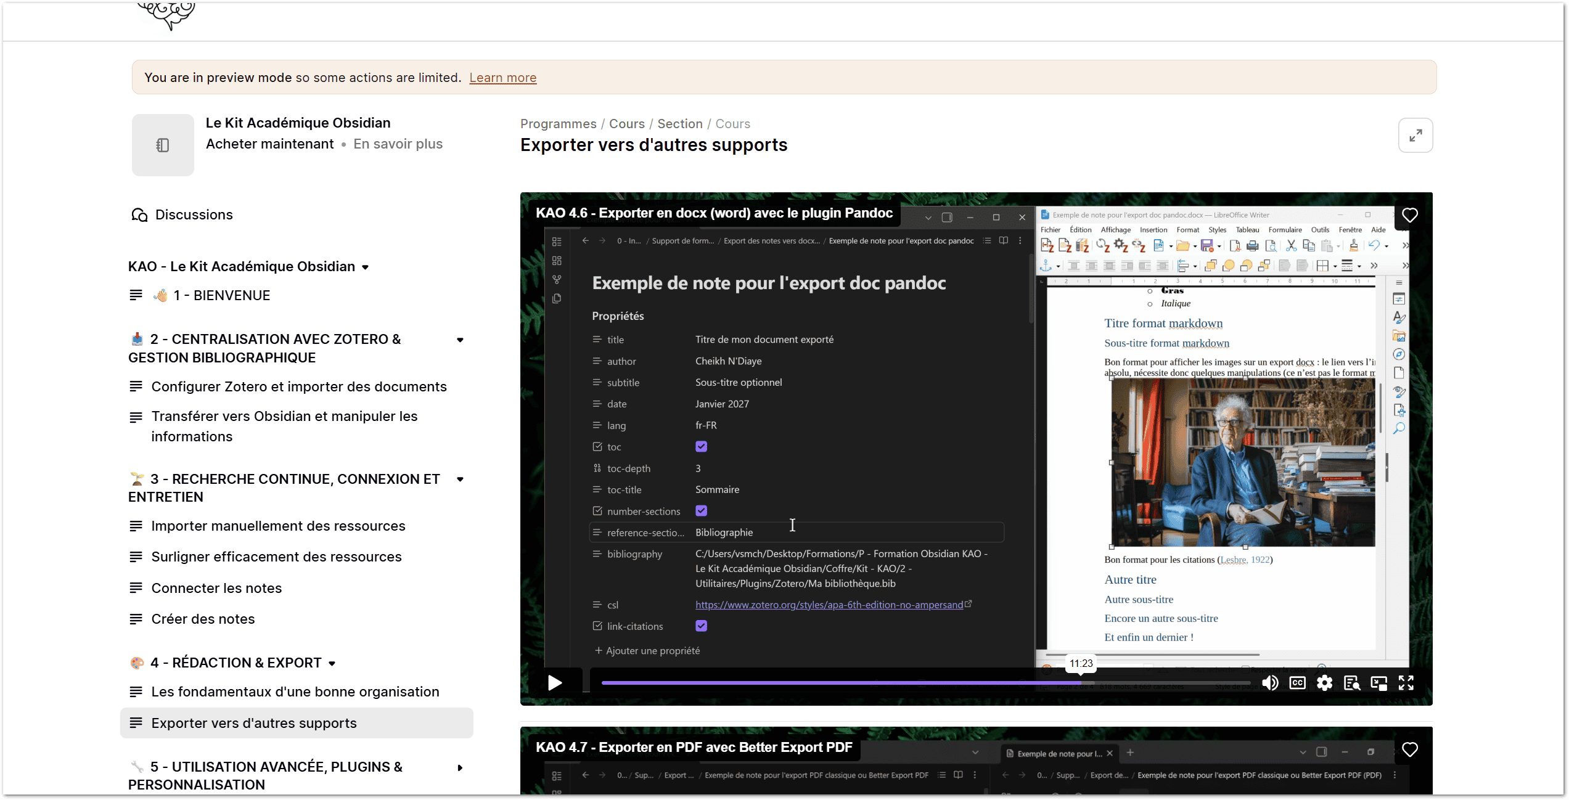Collapse the KAO - Le Kit Académique Obsidian caret
This screenshot has width=1569, height=800.
point(365,267)
